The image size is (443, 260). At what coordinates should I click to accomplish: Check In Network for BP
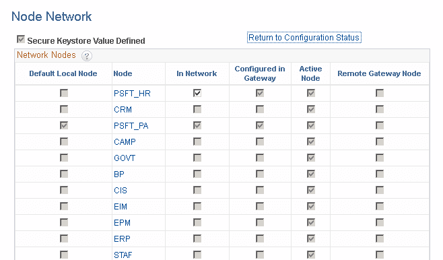pyautogui.click(x=197, y=174)
